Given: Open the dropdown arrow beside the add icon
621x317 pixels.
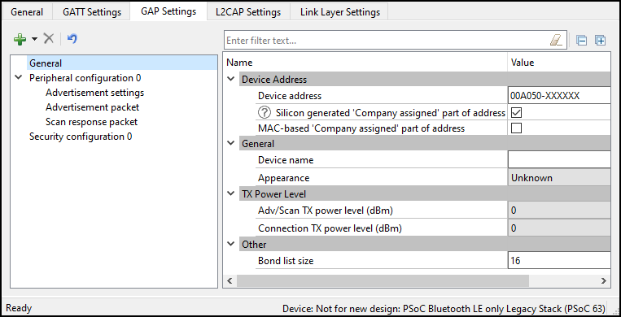Looking at the screenshot, I should coord(34,39).
